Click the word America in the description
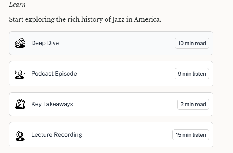233x153 pixels. point(147,19)
